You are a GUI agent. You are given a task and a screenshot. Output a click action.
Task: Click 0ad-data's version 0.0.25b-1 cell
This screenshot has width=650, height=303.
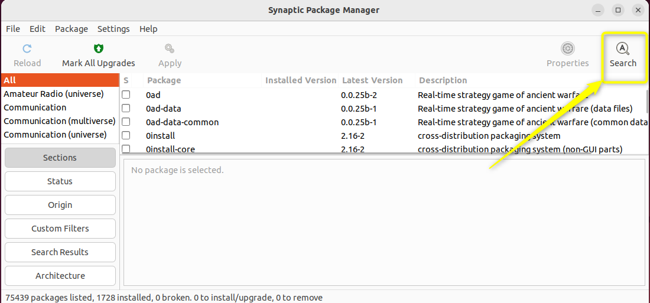coord(359,109)
